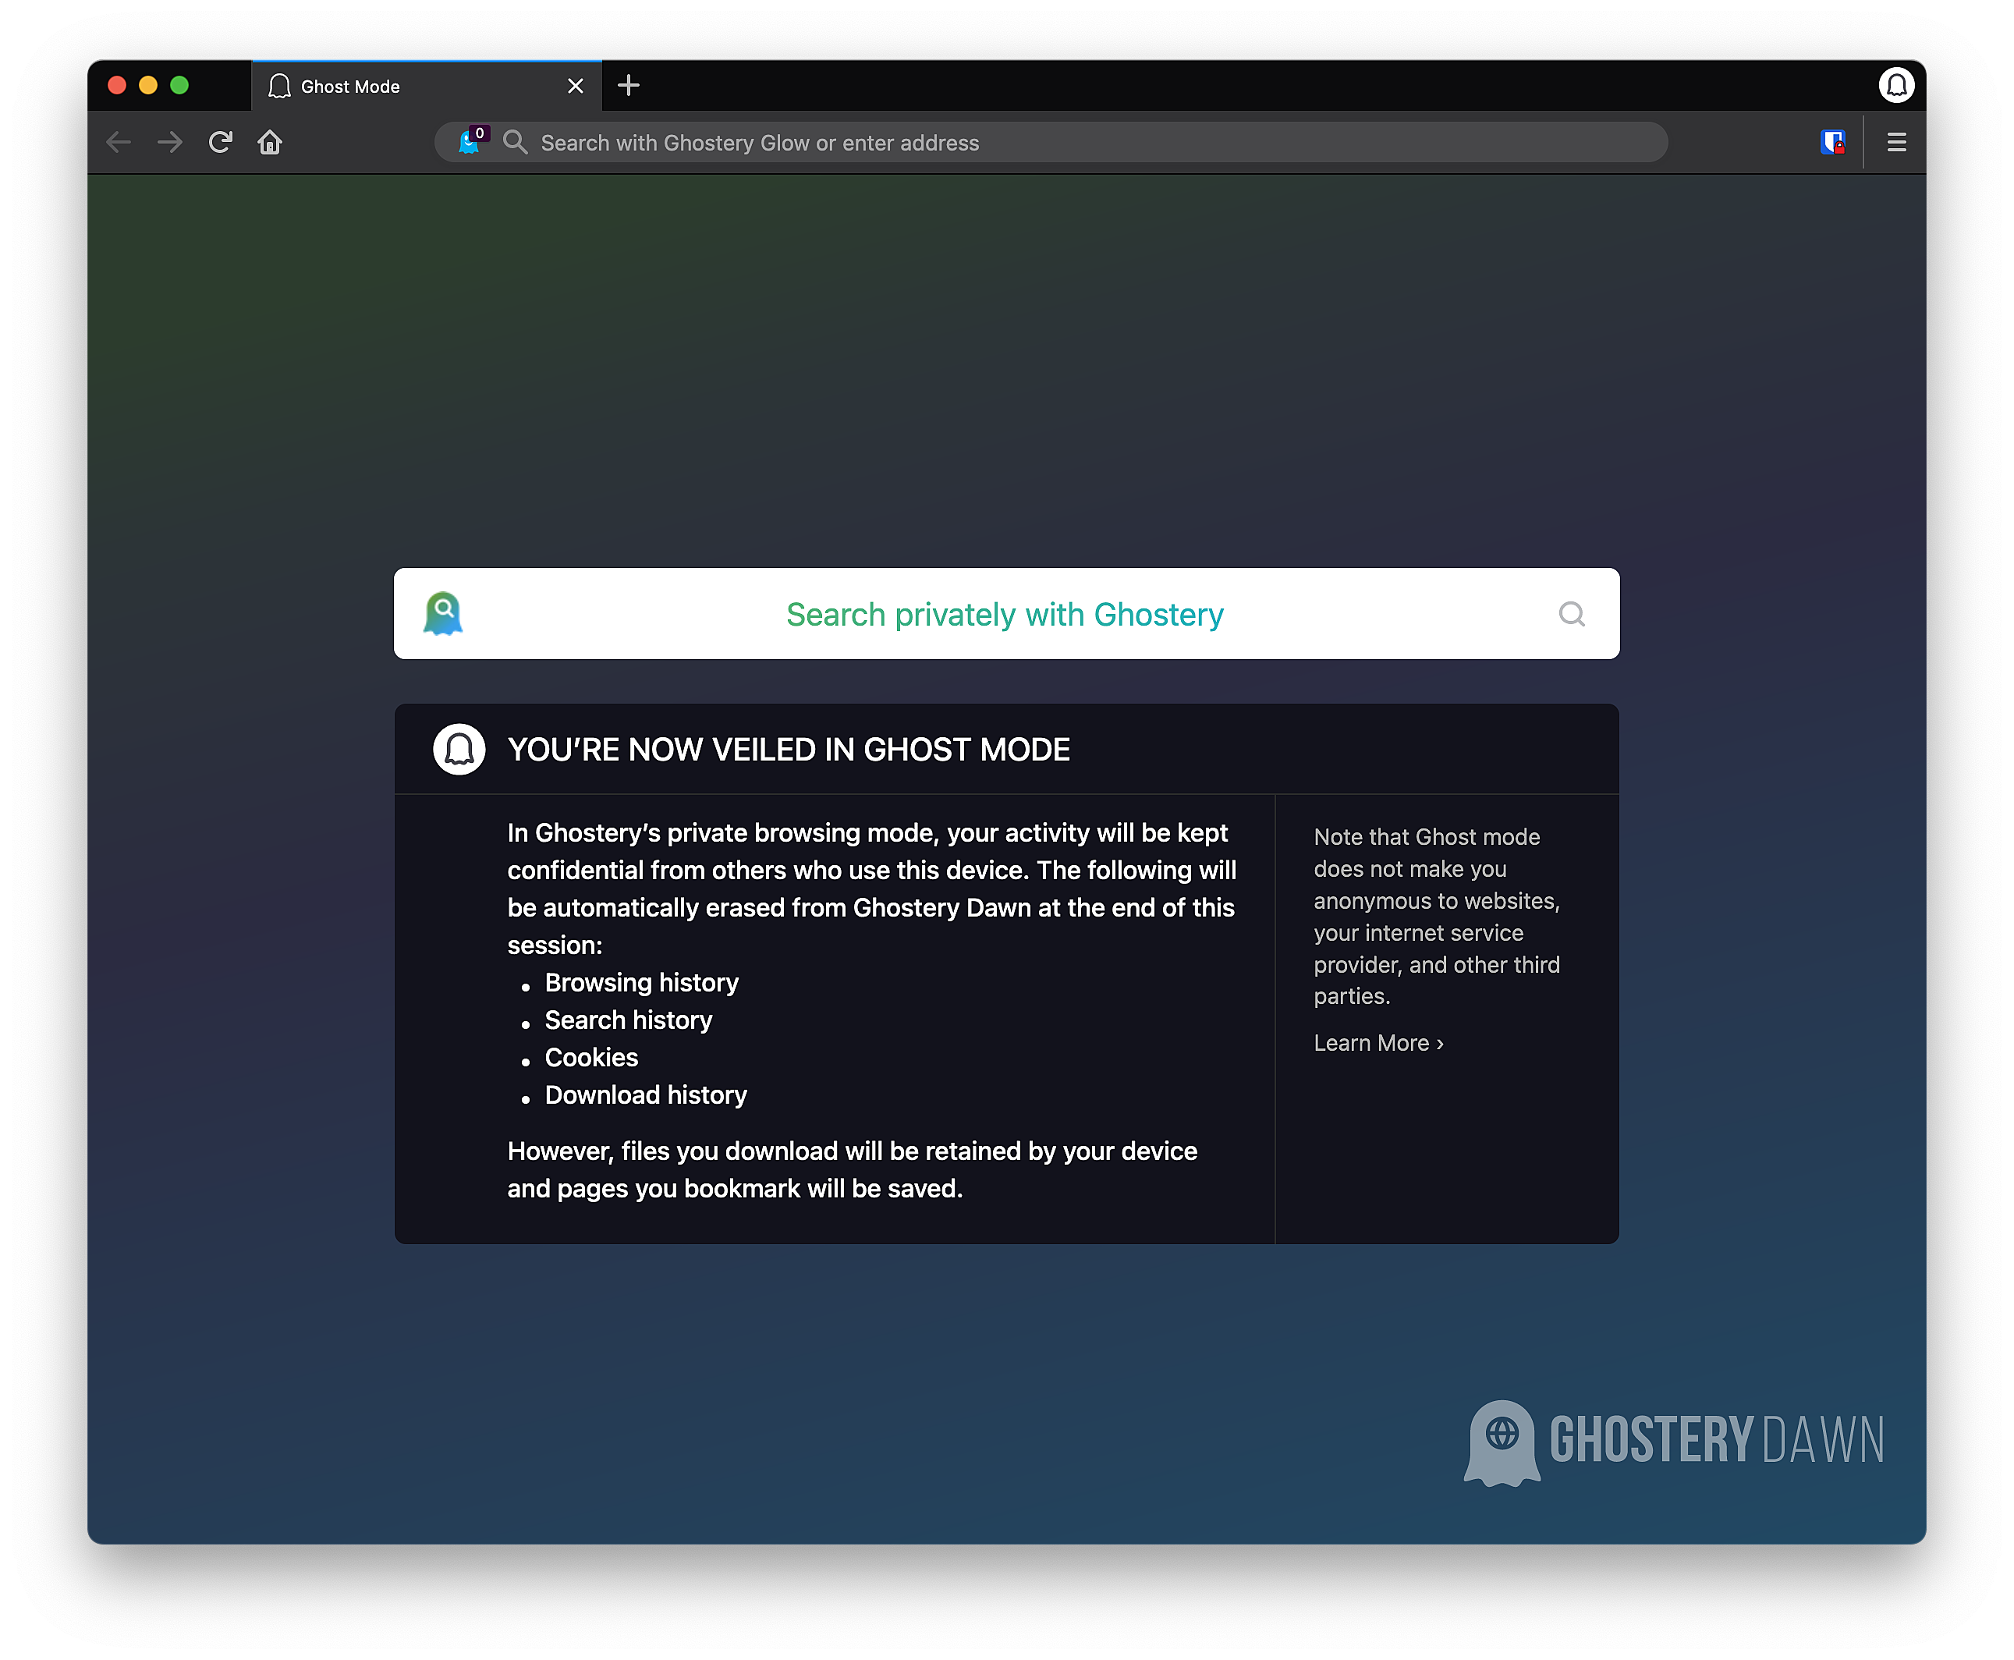Click the 'Browsing history' list item

(x=640, y=982)
